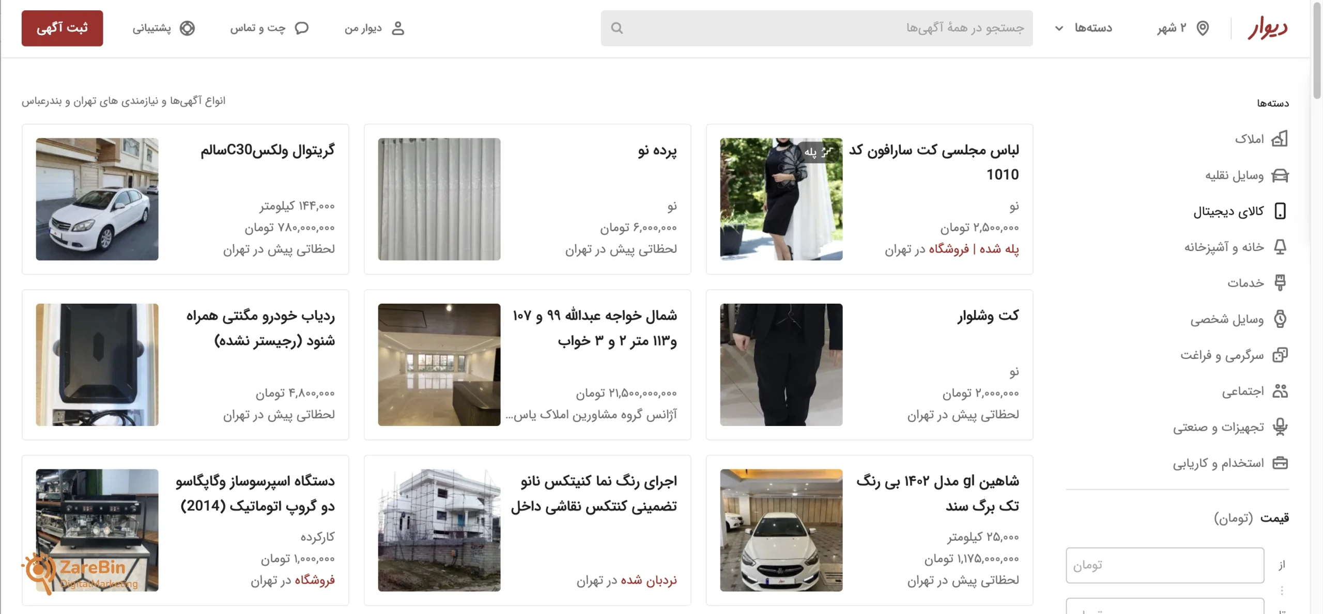The image size is (1323, 614).
Task: Click the user profile icon beside دیوار من
Action: point(398,28)
